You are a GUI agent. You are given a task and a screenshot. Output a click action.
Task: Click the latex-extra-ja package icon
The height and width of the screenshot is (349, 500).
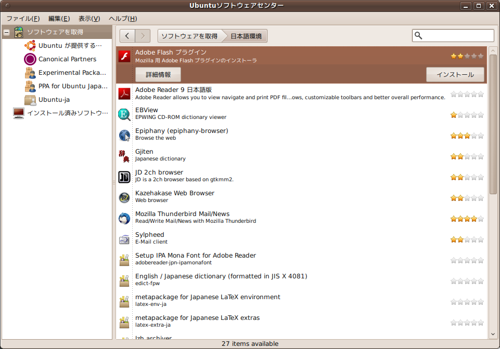coord(124,322)
